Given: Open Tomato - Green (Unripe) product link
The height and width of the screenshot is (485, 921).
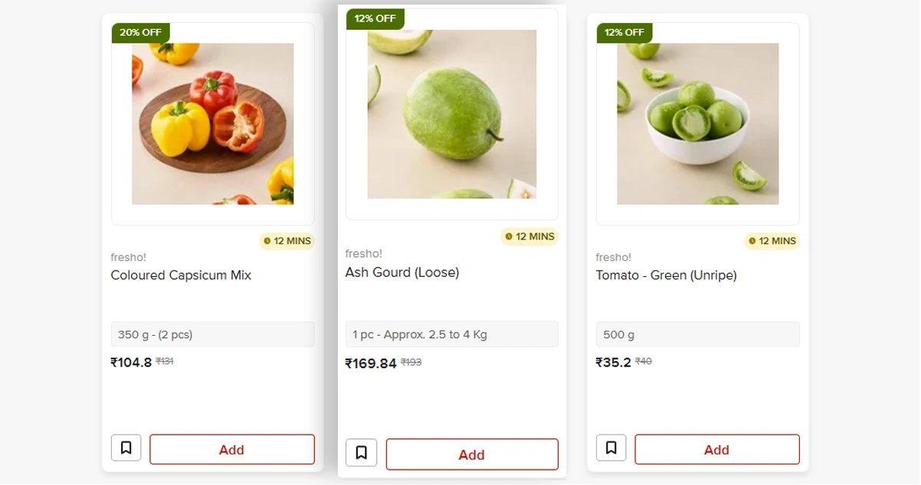Looking at the screenshot, I should click(666, 275).
